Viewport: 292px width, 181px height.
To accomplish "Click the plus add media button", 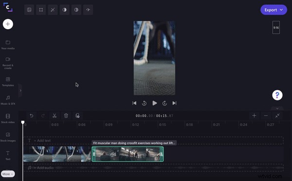I will pyautogui.click(x=8, y=24).
